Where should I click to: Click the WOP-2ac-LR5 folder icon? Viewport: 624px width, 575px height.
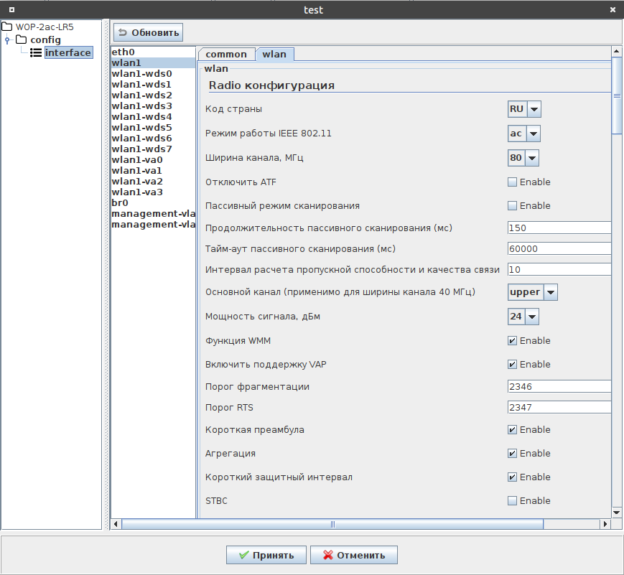7,27
